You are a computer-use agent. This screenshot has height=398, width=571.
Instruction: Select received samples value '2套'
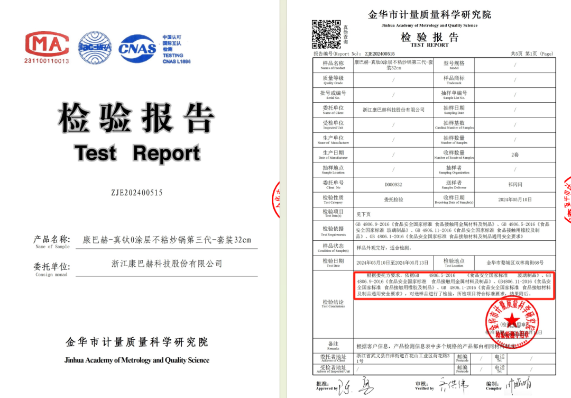point(515,155)
